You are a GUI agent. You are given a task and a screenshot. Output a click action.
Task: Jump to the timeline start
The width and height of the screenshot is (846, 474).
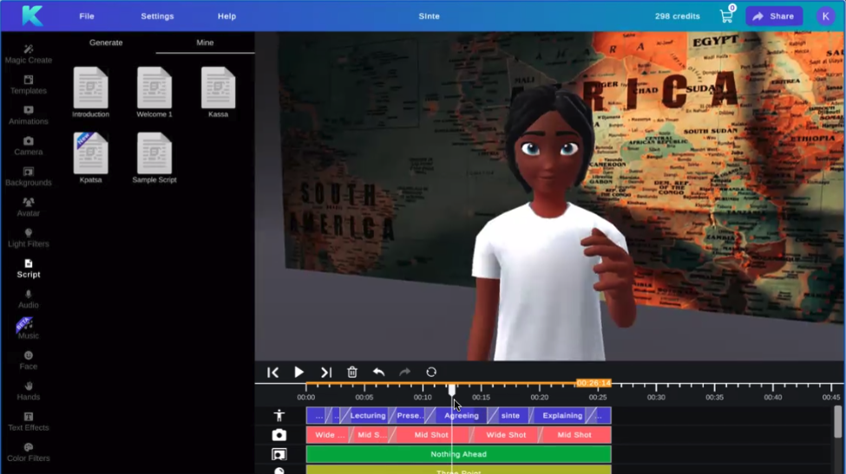pyautogui.click(x=272, y=372)
